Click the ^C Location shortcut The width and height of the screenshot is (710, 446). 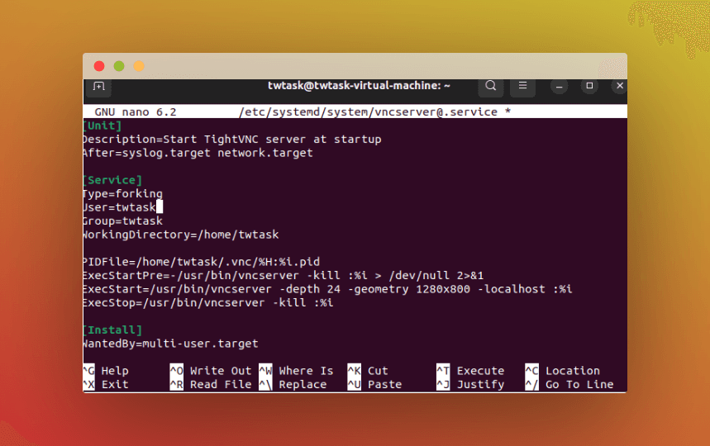click(x=563, y=371)
